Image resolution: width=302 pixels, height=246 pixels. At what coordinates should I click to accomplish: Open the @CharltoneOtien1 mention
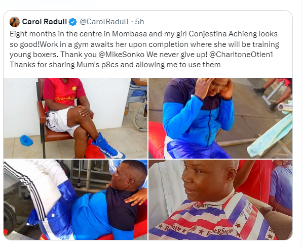(241, 55)
